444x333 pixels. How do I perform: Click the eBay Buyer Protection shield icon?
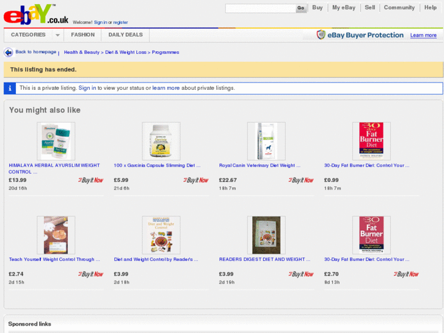click(x=321, y=35)
